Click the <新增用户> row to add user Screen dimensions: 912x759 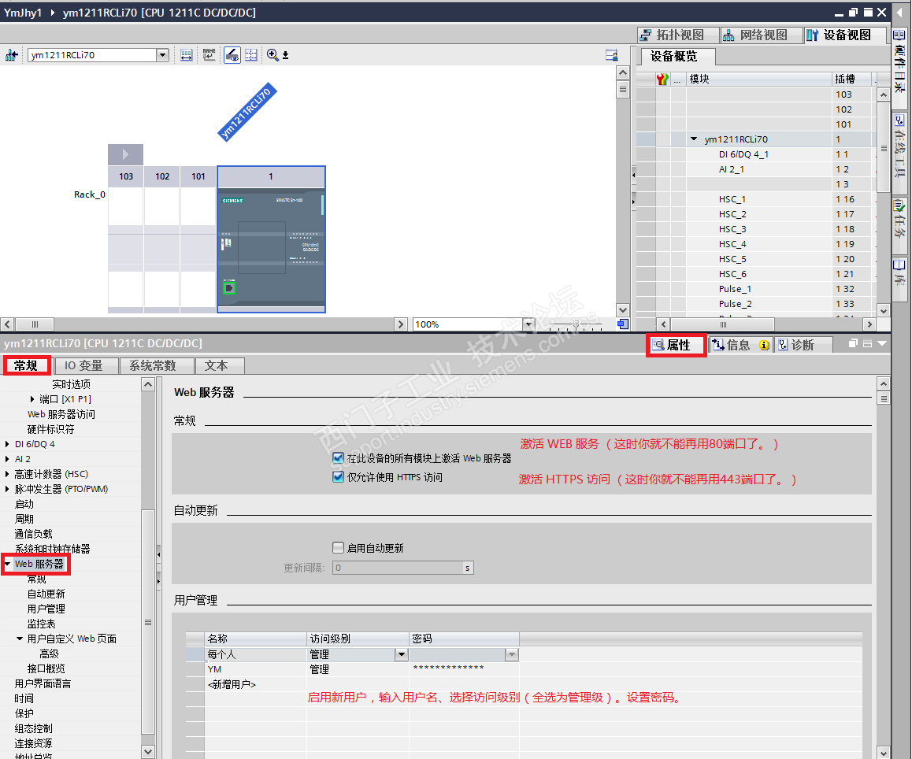[x=232, y=684]
